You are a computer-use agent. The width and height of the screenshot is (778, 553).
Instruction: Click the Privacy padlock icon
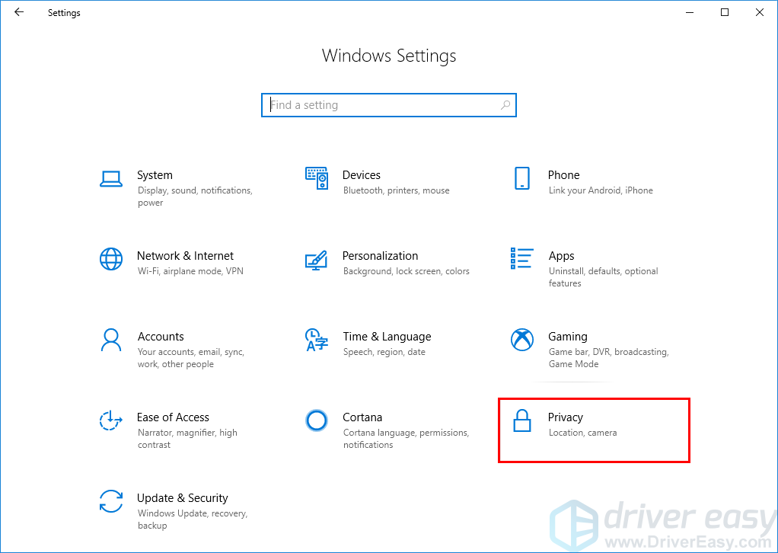(x=522, y=420)
